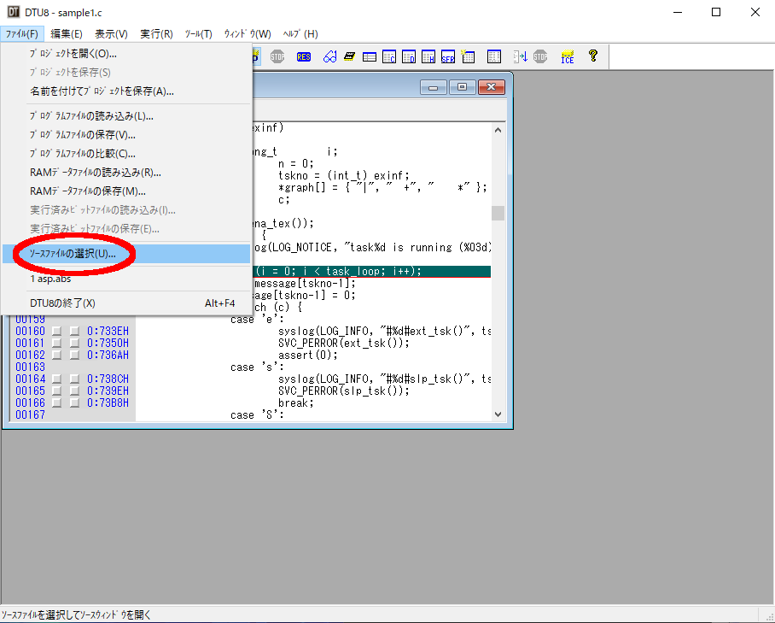Choose RAMデータファイルの読み込み(R)... item
The image size is (775, 623).
[x=126, y=173]
